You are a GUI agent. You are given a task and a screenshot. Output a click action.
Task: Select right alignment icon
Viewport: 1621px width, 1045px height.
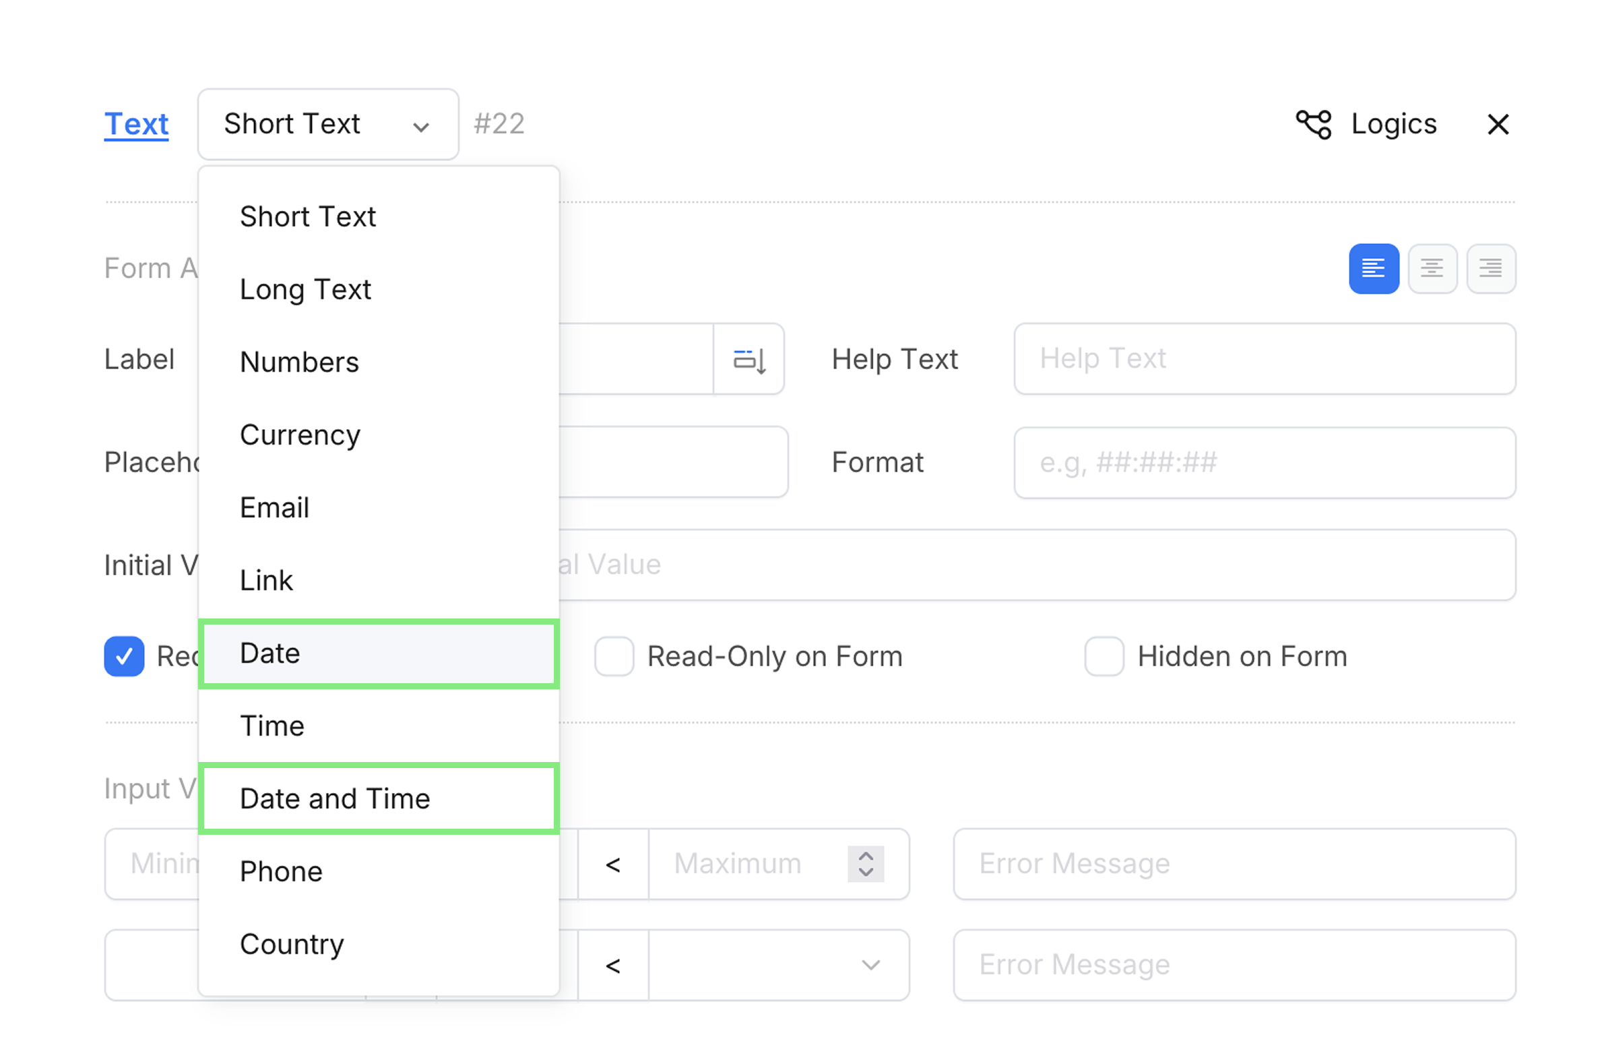pos(1490,269)
